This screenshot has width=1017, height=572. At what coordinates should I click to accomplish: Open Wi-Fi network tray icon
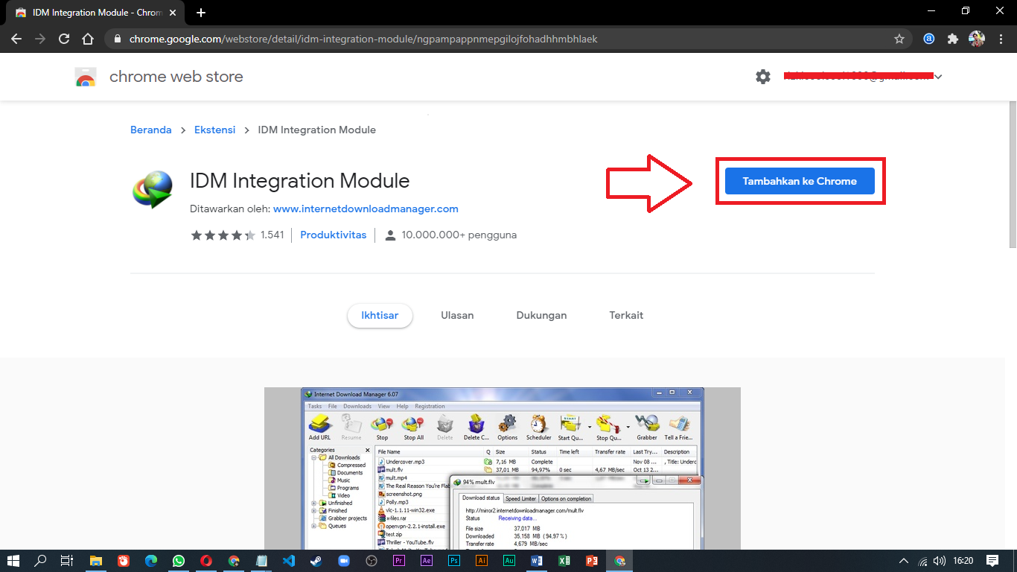point(923,561)
